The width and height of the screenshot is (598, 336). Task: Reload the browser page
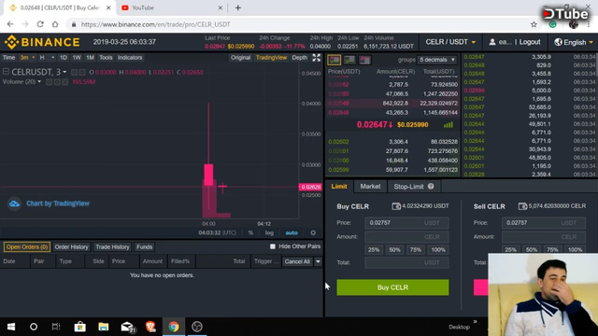tap(40, 24)
